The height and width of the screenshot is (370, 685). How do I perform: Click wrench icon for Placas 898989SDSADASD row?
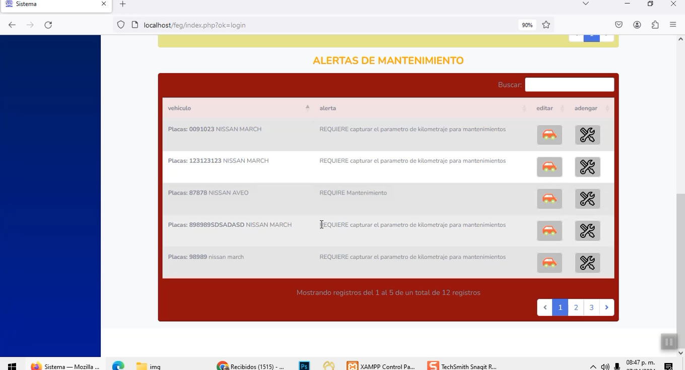coord(587,231)
